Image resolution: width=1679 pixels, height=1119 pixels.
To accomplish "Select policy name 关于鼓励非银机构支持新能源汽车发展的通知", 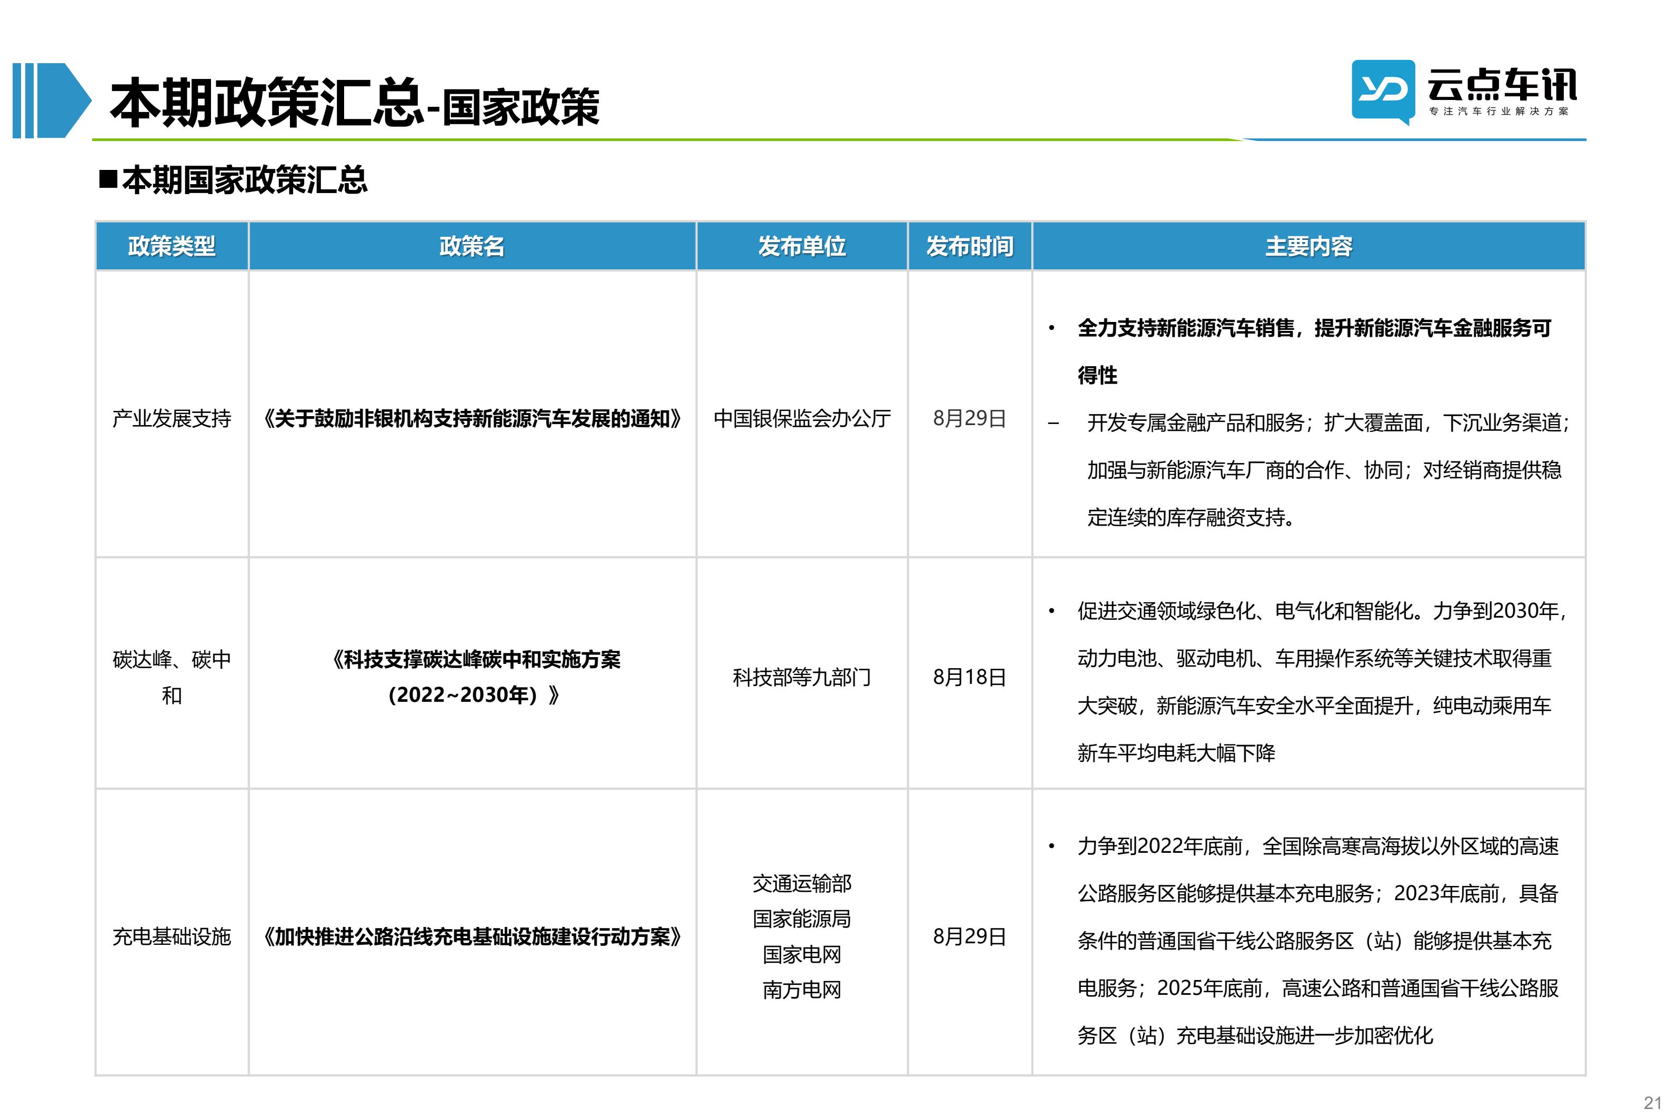I will 472,418.
